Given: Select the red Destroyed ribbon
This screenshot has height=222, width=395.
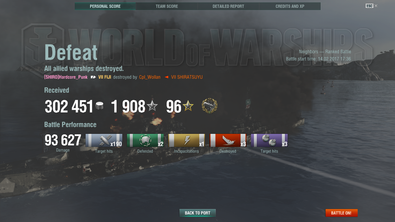Looking at the screenshot, I should tap(228, 140).
